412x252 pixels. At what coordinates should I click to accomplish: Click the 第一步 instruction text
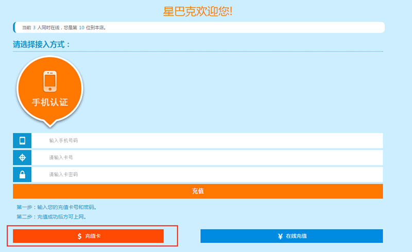(x=57, y=207)
